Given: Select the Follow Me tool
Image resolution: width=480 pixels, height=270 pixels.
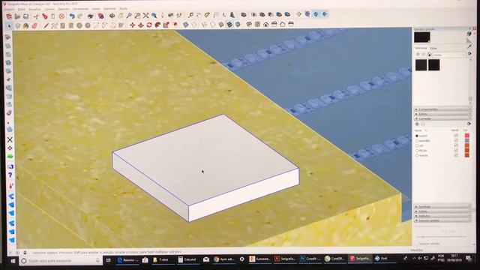Looking at the screenshot, I should pos(157,25).
